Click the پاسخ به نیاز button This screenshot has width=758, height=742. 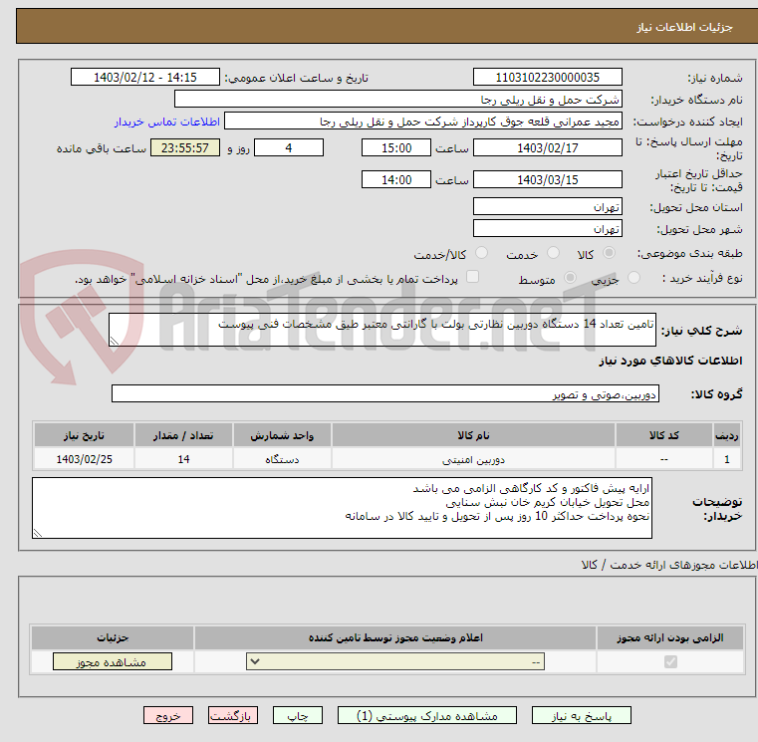[x=581, y=715]
